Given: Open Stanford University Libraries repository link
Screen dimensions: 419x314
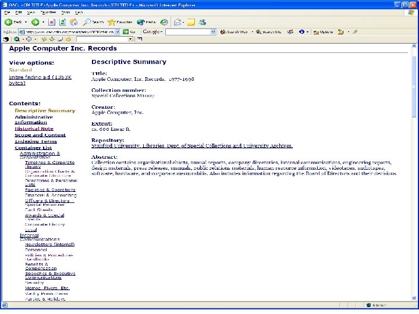Looking at the screenshot, I should tap(192, 146).
